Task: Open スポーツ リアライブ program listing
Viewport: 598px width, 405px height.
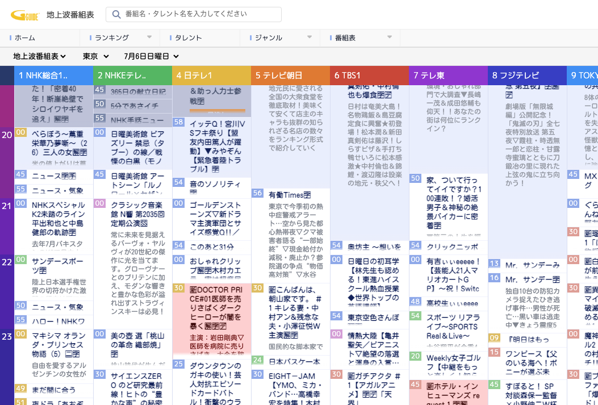Action: click(449, 330)
